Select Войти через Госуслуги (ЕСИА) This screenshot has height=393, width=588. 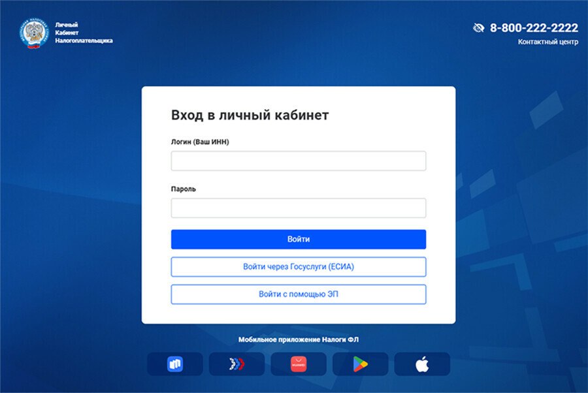tap(299, 267)
